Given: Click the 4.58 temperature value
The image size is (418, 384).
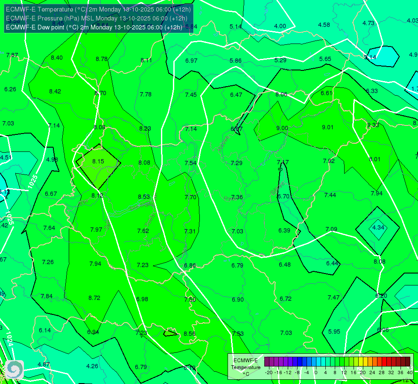Looking at the screenshot, I should tap(324, 25).
